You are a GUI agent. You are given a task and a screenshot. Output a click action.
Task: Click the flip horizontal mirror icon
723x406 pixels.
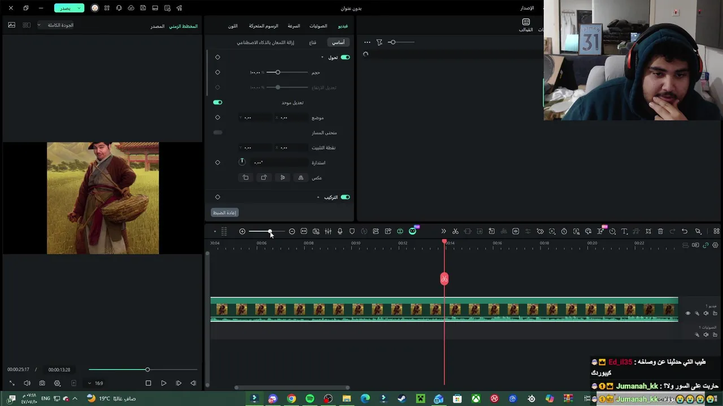[x=301, y=178]
